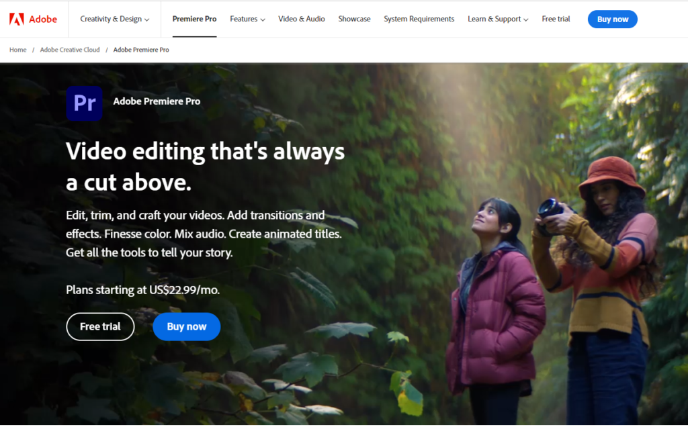Viewport: 688px width, 429px height.
Task: Click the Free trial link in the top navigation
Action: click(x=556, y=19)
